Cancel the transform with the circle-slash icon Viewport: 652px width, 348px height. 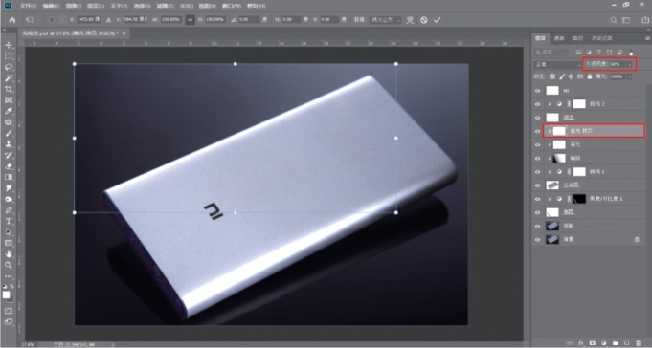coord(424,20)
